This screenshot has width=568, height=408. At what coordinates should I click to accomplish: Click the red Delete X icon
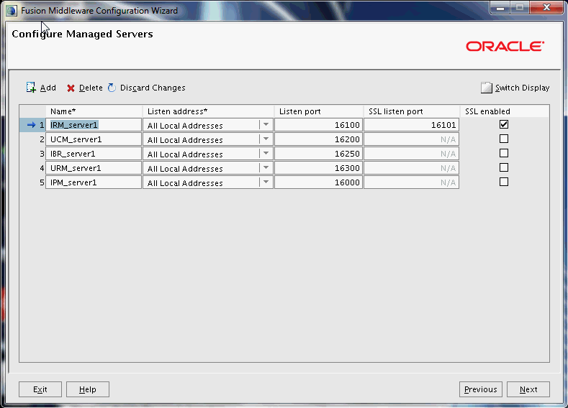71,88
